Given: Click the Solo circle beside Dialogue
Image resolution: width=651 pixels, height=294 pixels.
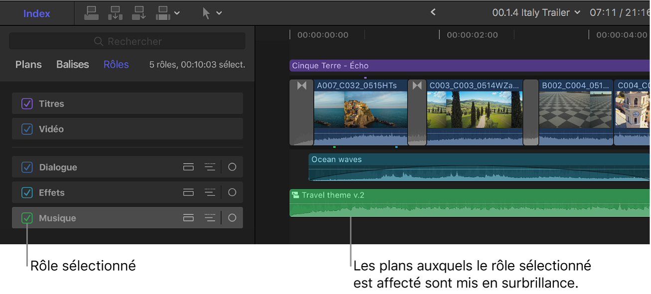Looking at the screenshot, I should pyautogui.click(x=232, y=167).
